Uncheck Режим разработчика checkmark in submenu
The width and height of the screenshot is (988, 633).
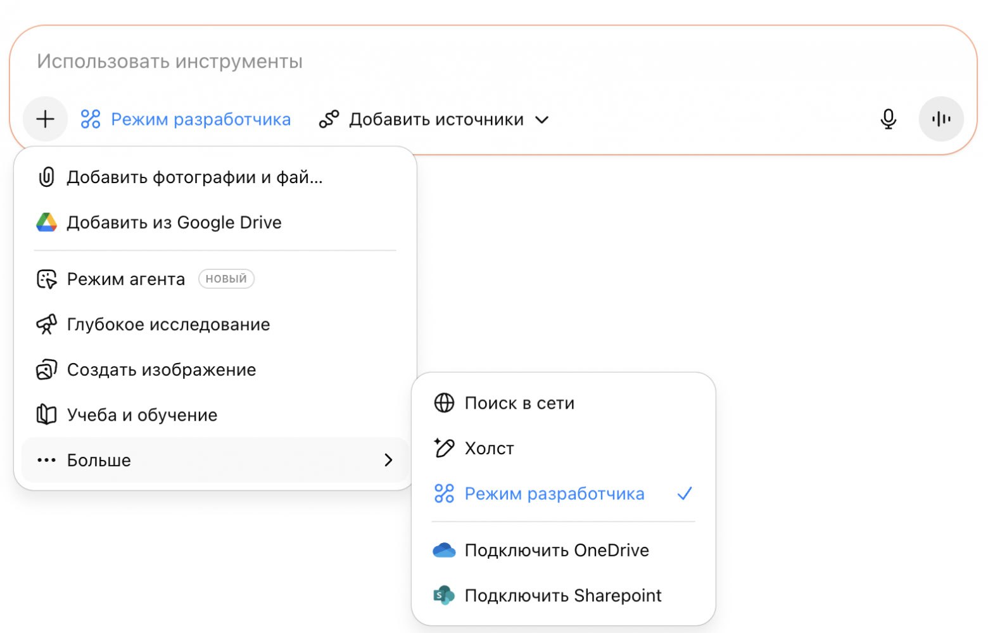pyautogui.click(x=685, y=494)
